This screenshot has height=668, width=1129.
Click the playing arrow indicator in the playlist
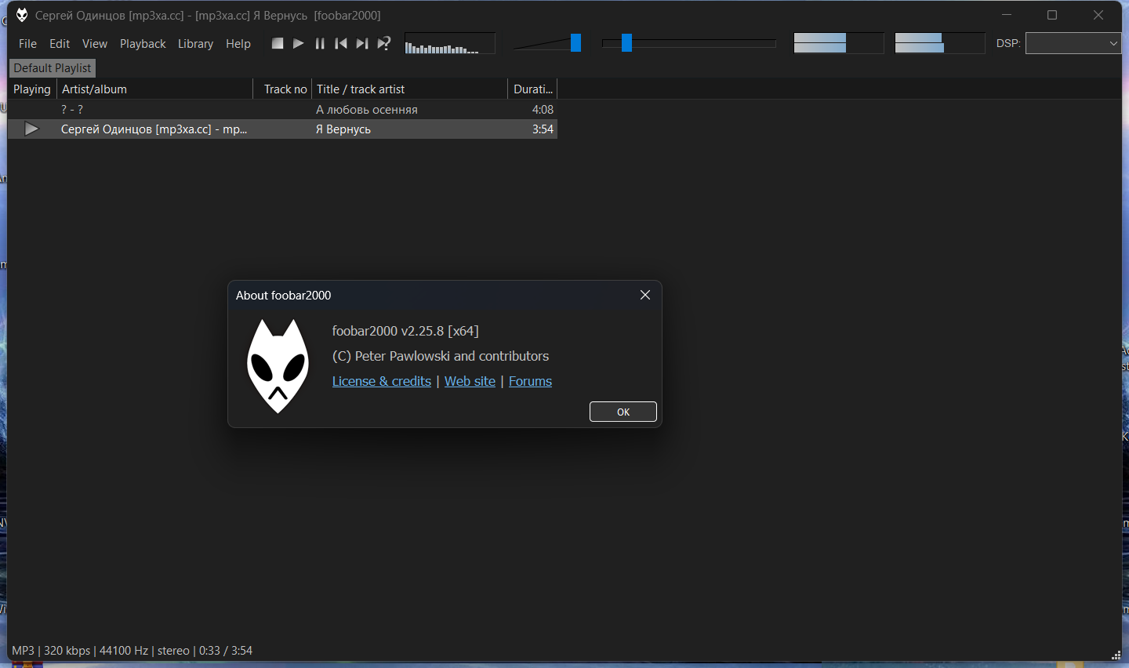[x=31, y=129]
